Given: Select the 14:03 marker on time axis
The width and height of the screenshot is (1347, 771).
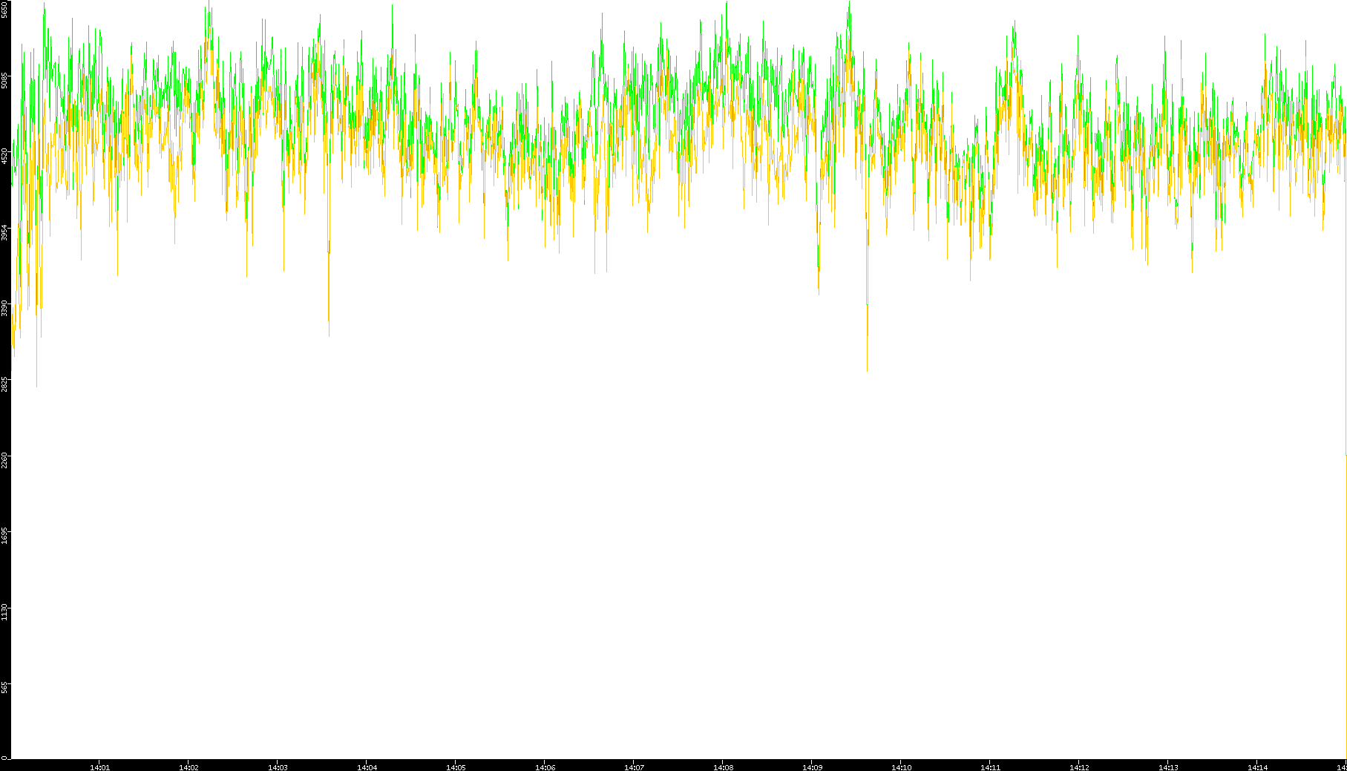Looking at the screenshot, I should point(278,767).
